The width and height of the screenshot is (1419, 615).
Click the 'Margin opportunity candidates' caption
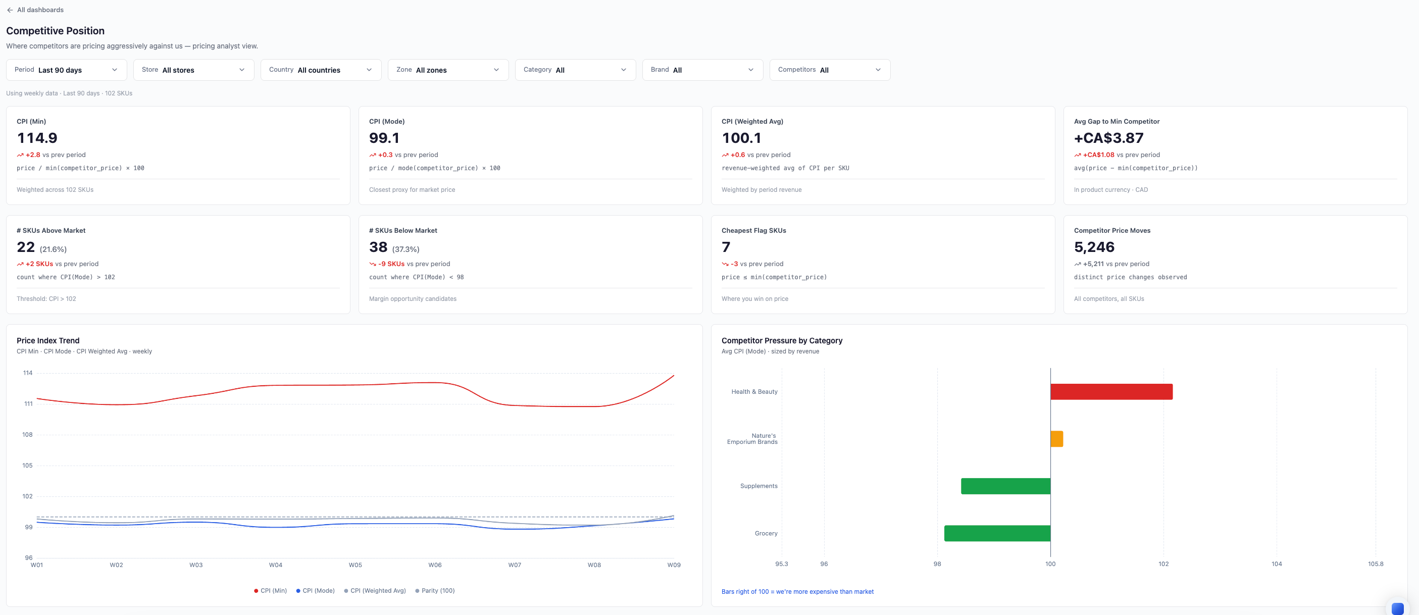413,299
